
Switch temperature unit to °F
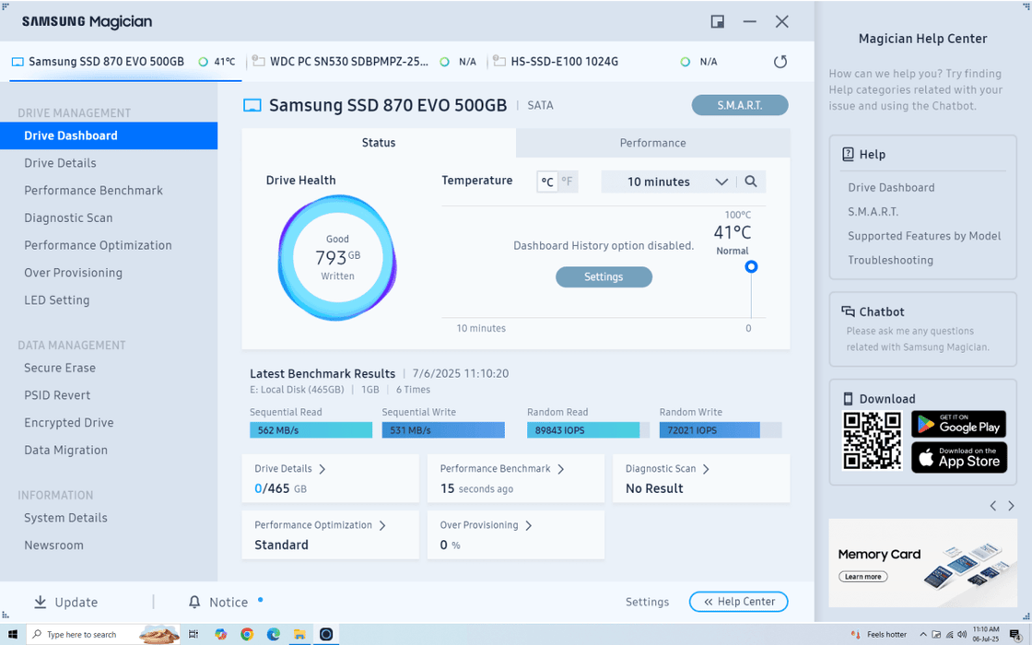(x=568, y=182)
